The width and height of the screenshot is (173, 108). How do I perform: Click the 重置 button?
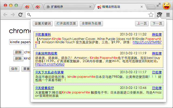26,69
